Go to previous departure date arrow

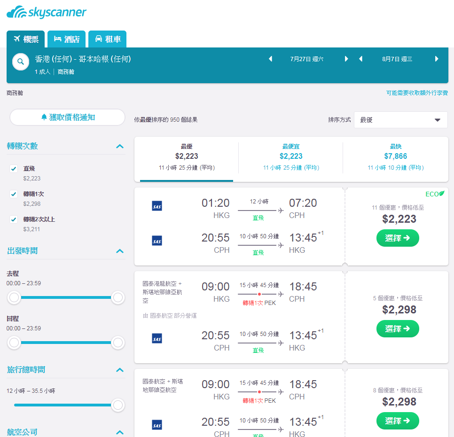click(271, 59)
